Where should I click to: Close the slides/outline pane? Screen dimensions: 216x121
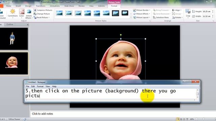click(28, 25)
